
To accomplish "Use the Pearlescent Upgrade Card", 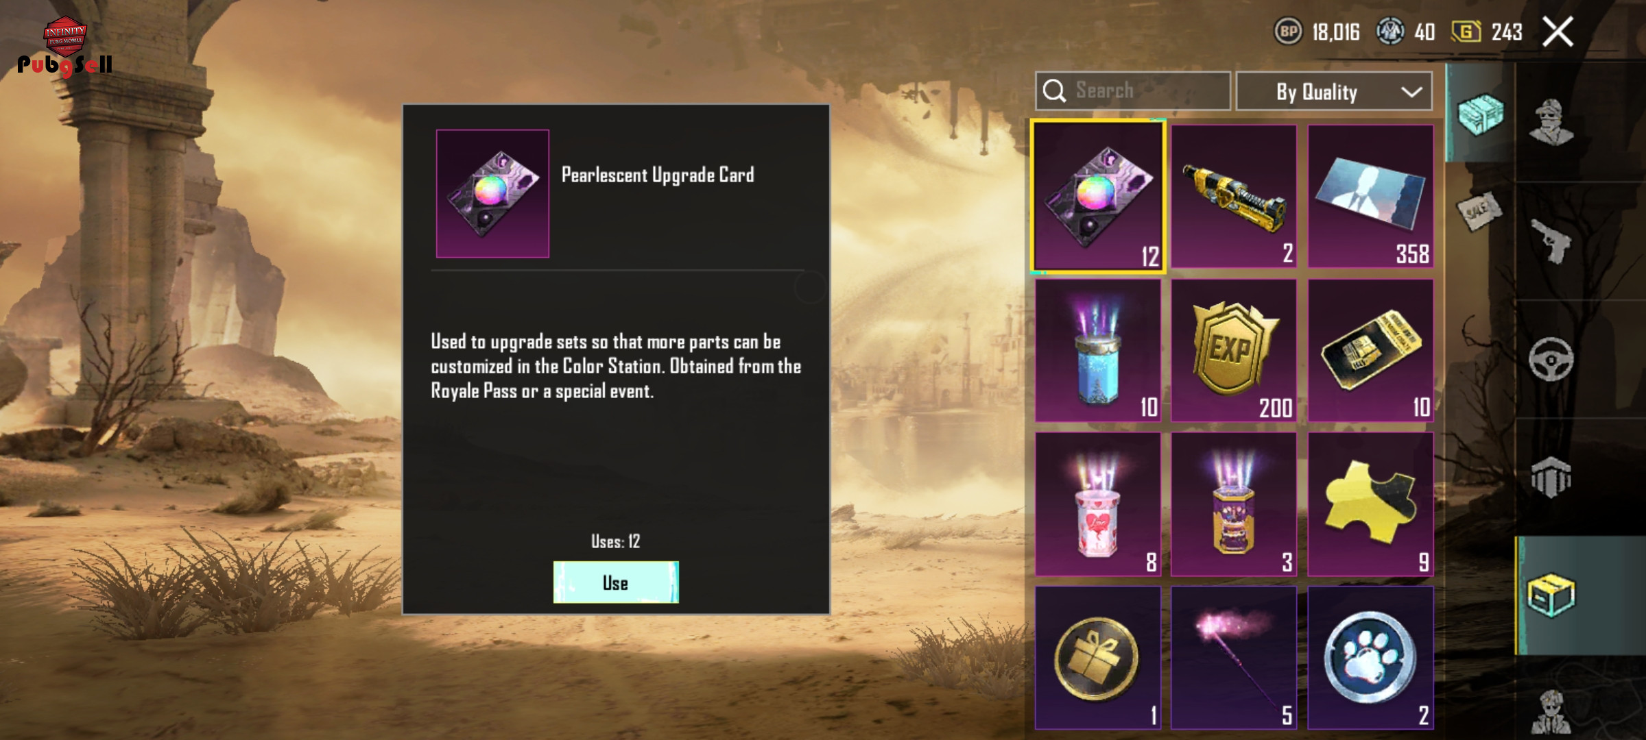I will pos(616,582).
